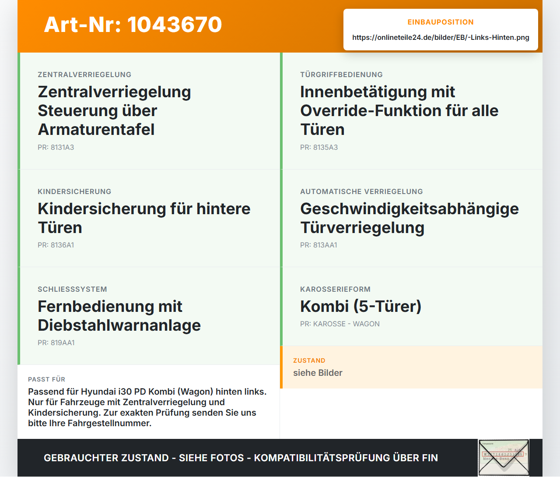The image size is (560, 477).
Task: Open the Links-Hinten.png image URL
Action: [x=441, y=37]
